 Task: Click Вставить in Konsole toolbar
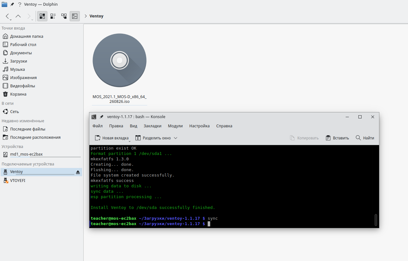coord(337,138)
